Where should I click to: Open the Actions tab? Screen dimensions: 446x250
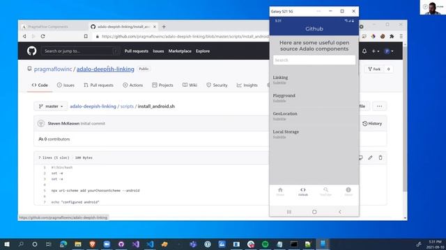tap(133, 85)
